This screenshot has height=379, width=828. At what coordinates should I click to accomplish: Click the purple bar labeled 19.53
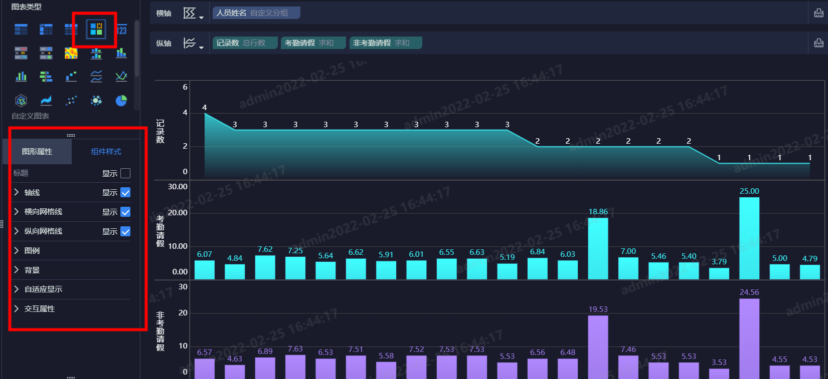point(598,347)
